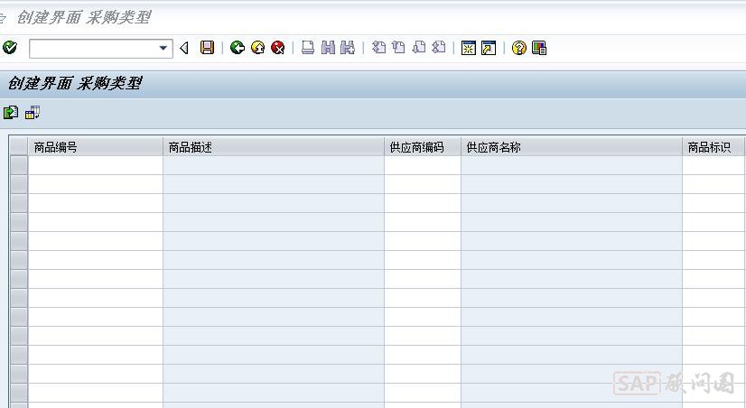The image size is (746, 408).
Task: Cancel with the red X icon
Action: coord(277,48)
